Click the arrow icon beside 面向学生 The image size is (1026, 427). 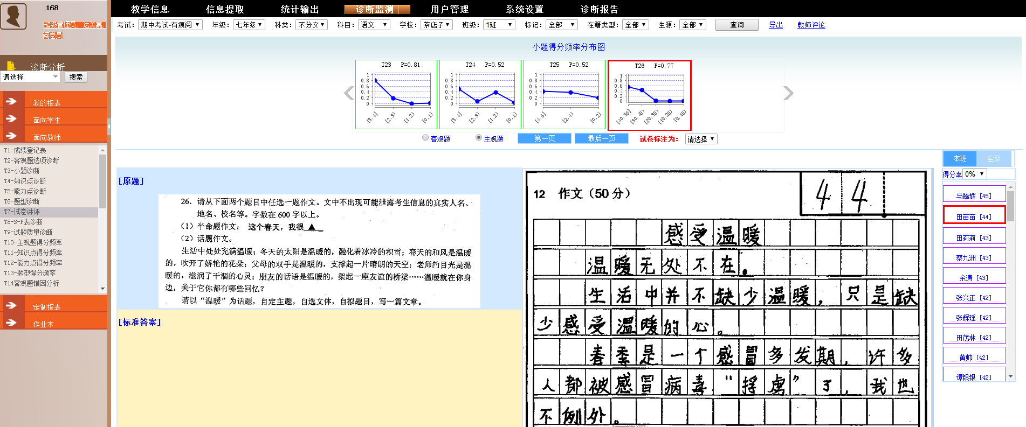click(x=11, y=118)
